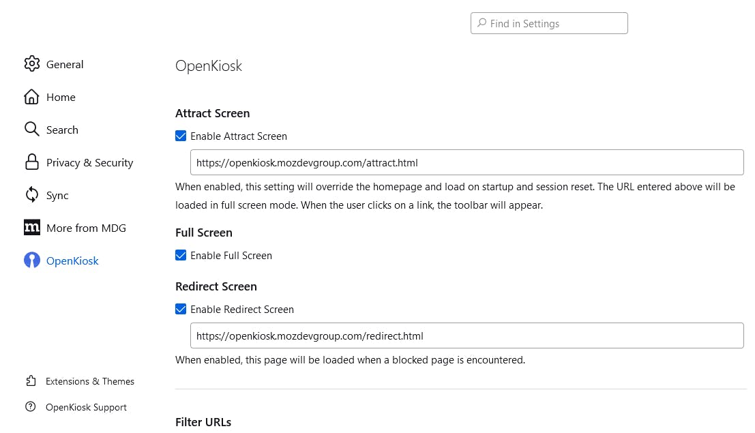The width and height of the screenshot is (755, 433).
Task: Click the OpenKiosk keyhole icon
Action: (x=31, y=260)
